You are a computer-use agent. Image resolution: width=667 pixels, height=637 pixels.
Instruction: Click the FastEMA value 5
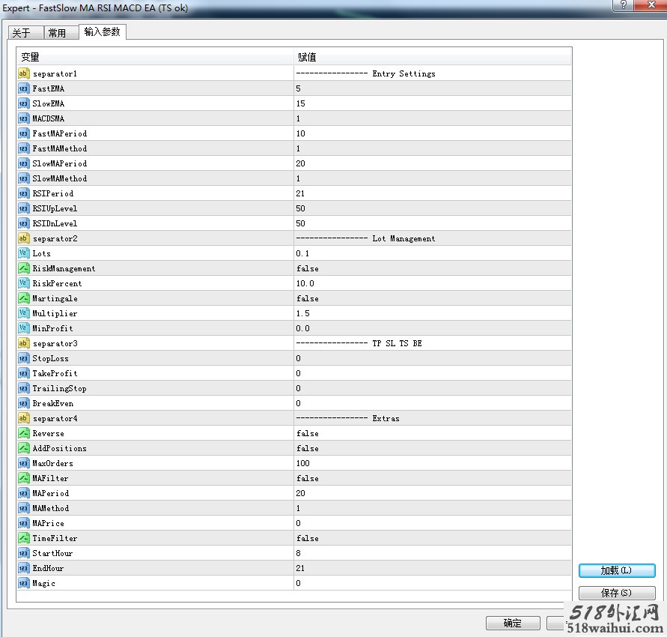(298, 88)
